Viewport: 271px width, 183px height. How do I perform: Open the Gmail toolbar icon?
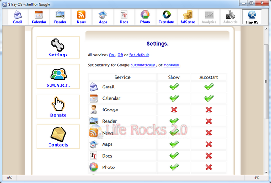click(x=17, y=17)
